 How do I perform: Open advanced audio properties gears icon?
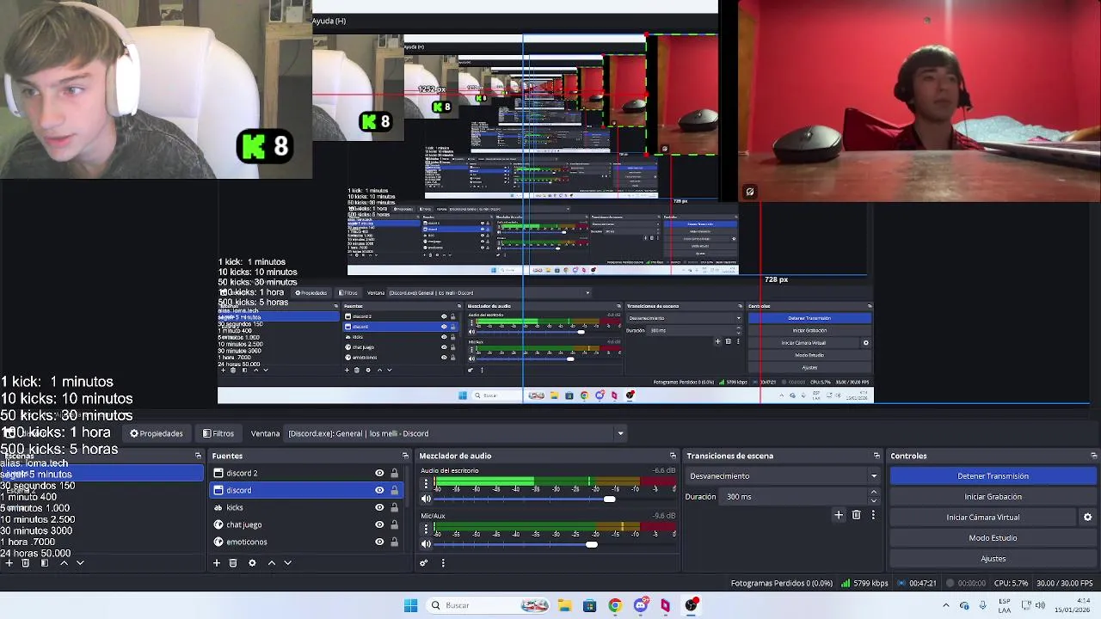tap(424, 563)
